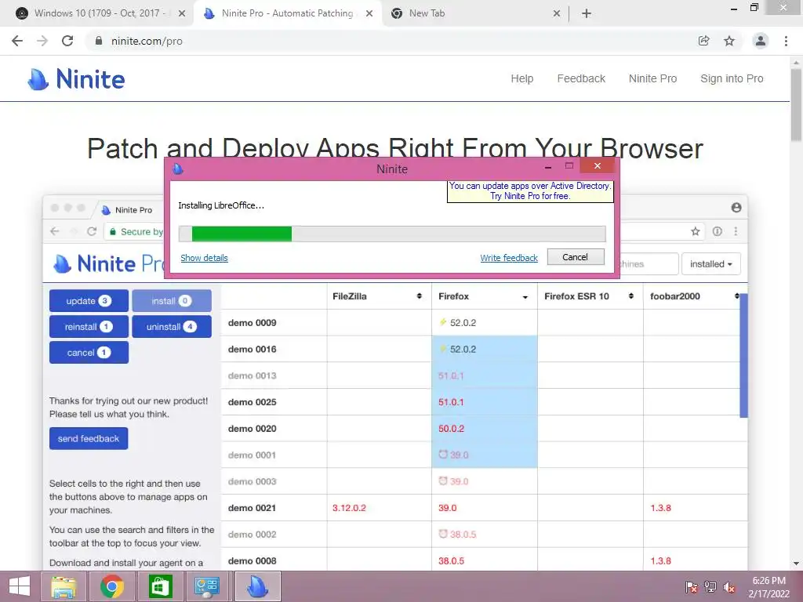
Task: Reload the ninite.com/pro page
Action: [67, 41]
